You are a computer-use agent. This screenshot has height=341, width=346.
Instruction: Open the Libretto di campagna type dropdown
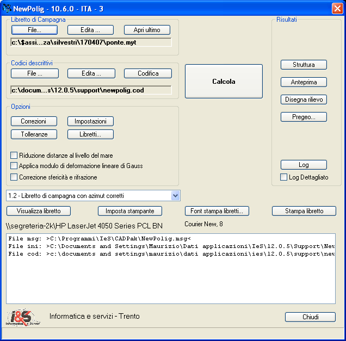(175, 195)
